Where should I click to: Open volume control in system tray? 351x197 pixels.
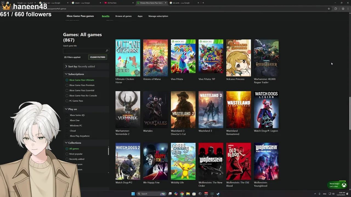(333, 194)
